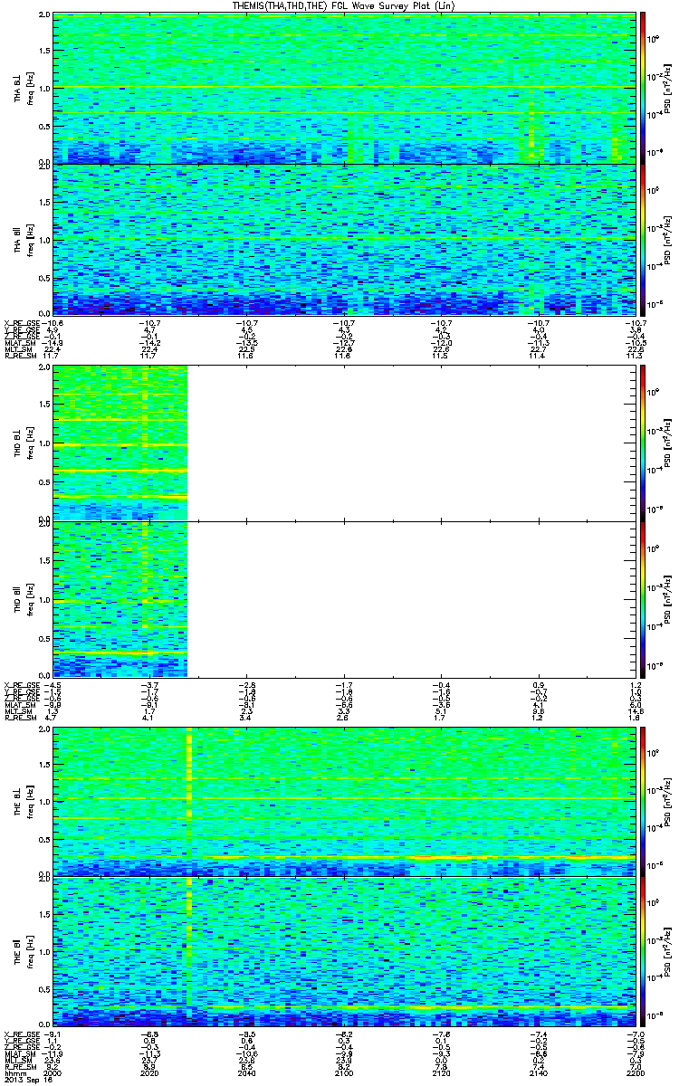This screenshot has height=1086, width=679.
Task: Click the PSD color bar beside THA B⊥
Action: (642, 88)
